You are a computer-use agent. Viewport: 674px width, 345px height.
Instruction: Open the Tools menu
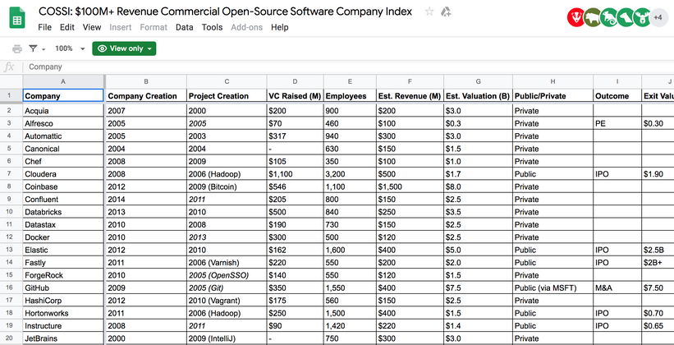pos(213,27)
